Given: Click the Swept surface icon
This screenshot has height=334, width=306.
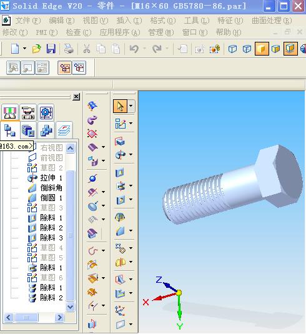Looking at the screenshot, I should [92, 120].
